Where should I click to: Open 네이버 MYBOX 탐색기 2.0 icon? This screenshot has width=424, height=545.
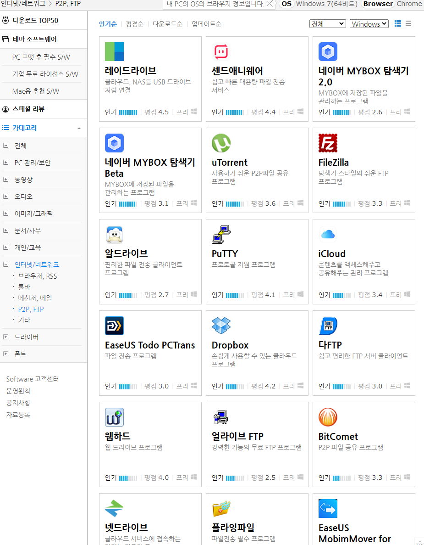[x=328, y=52]
